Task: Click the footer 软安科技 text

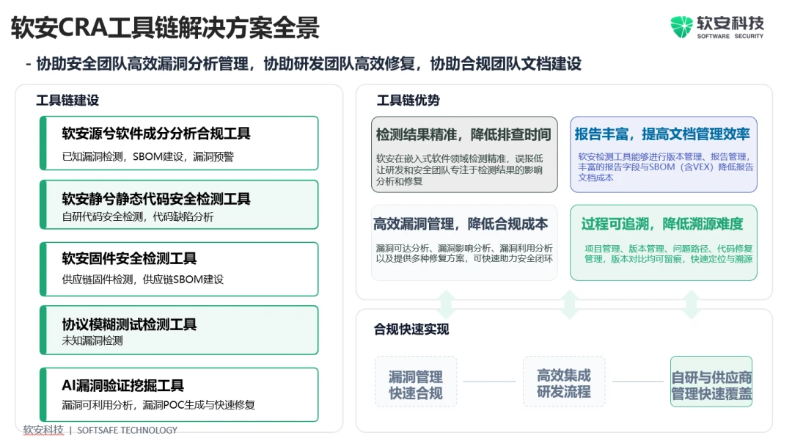Action: point(43,430)
